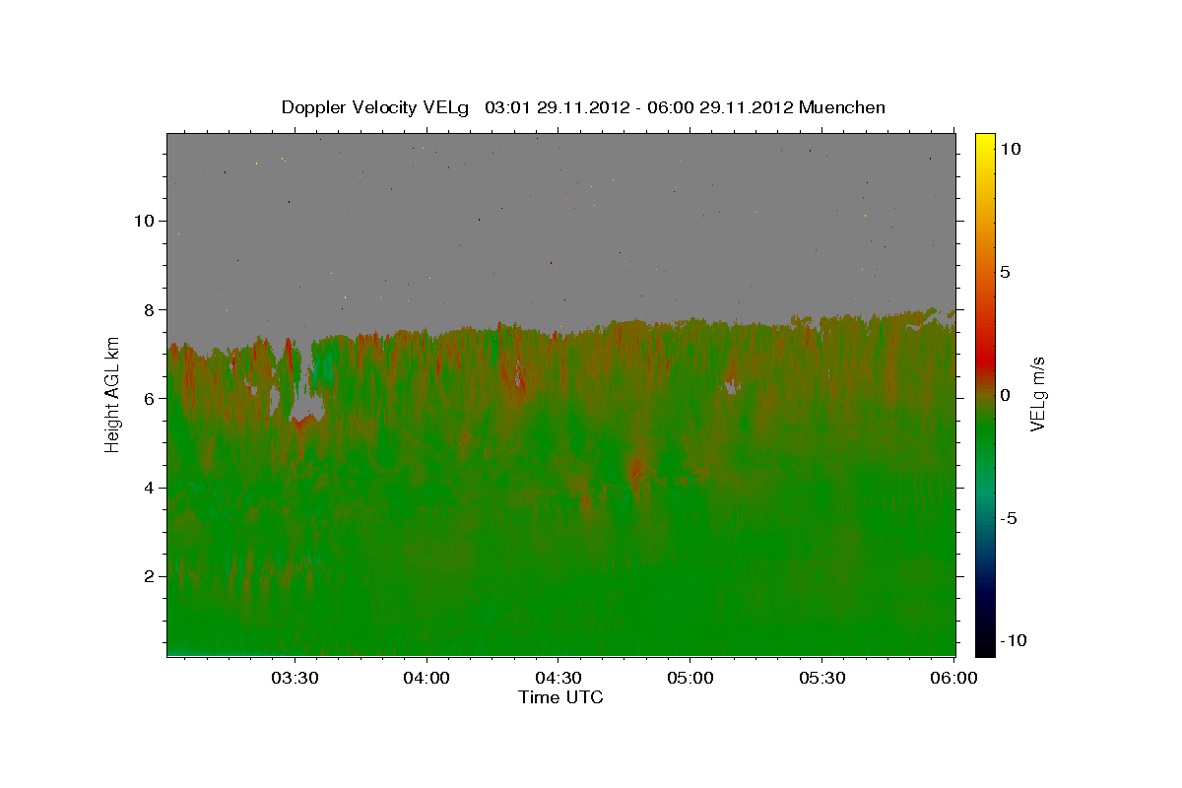Screen dimensions: 1182x788
Task: Click the height axis label '6'
Action: [149, 398]
